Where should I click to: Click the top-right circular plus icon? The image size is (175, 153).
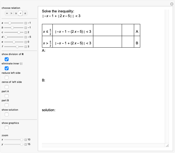[171, 4]
